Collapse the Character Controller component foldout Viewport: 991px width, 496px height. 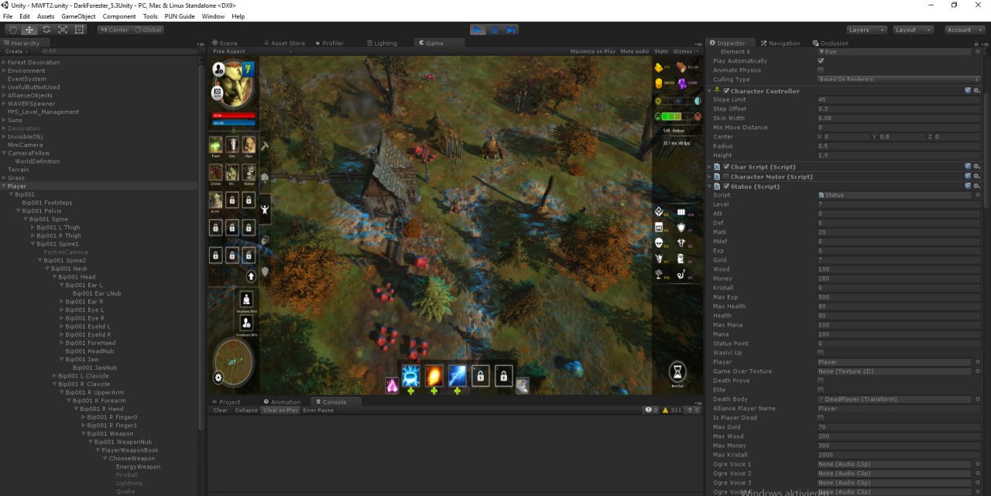coord(710,91)
